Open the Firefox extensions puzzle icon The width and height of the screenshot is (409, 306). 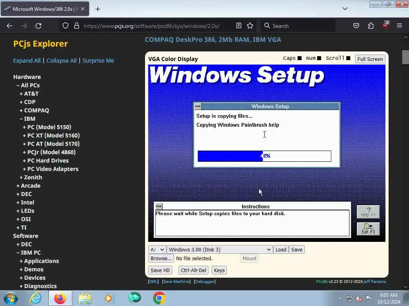(x=371, y=26)
